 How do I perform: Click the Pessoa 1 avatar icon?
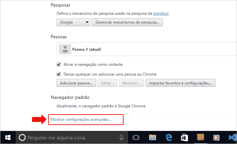65,49
